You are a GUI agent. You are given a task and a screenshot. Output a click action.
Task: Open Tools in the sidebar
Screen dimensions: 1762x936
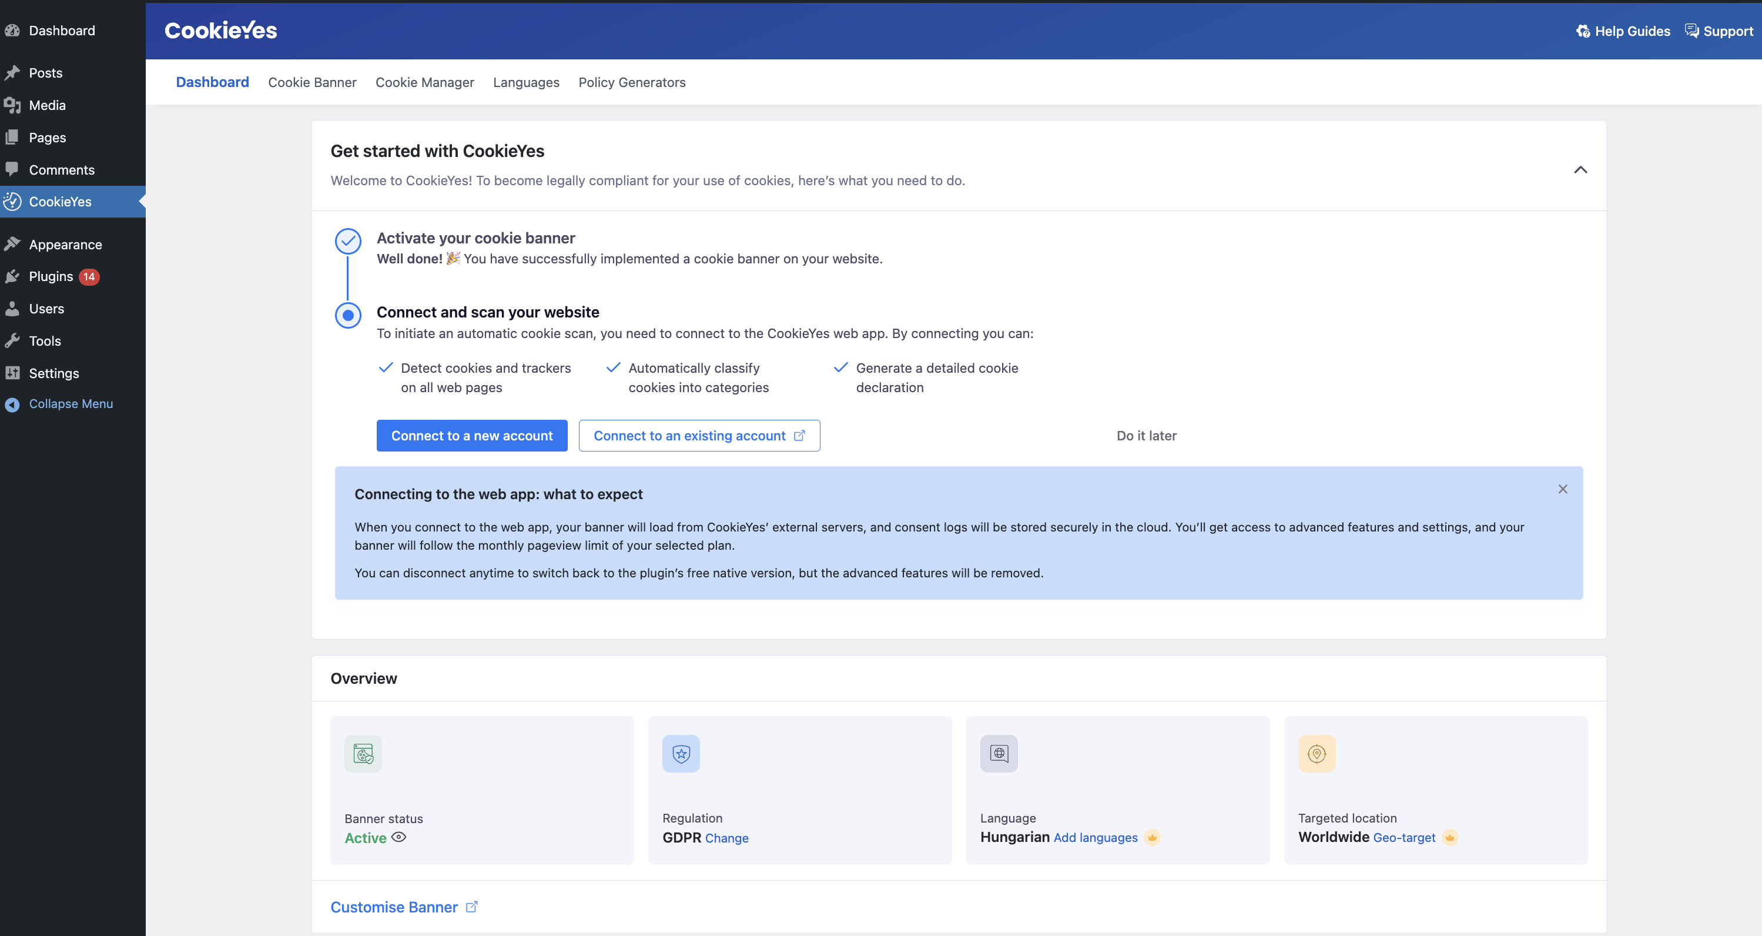[x=72, y=341]
